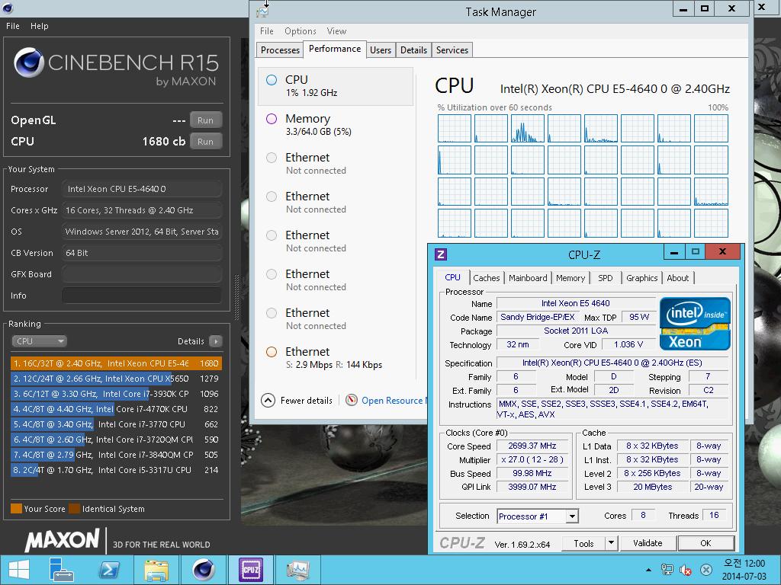Screen dimensions: 781x585
Task: Expand the Tools dropdown arrow
Action: click(x=611, y=543)
